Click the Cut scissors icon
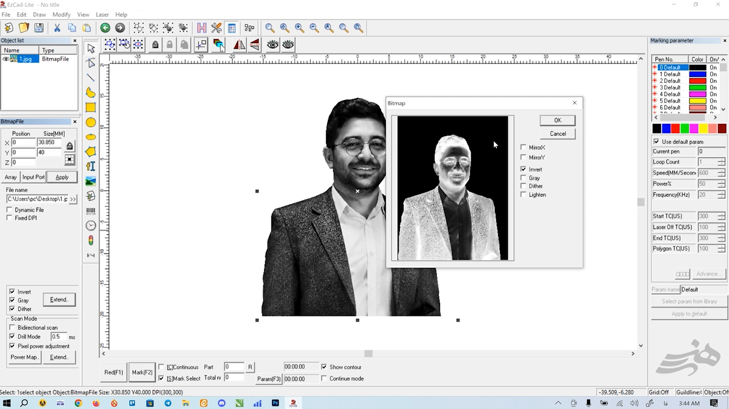The height and width of the screenshot is (409, 729). click(x=57, y=28)
